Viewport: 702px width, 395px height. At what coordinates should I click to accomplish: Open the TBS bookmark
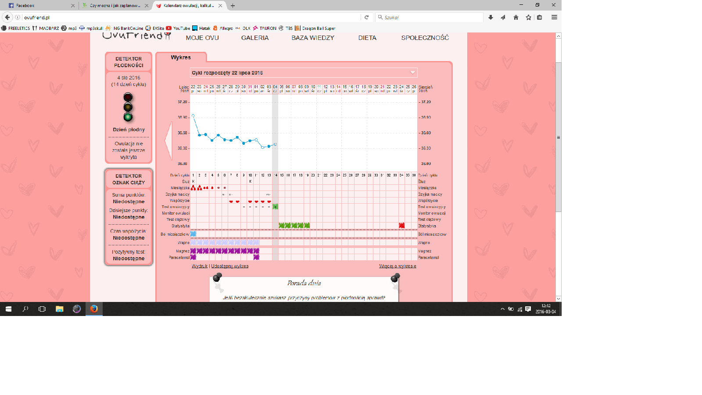click(x=286, y=28)
